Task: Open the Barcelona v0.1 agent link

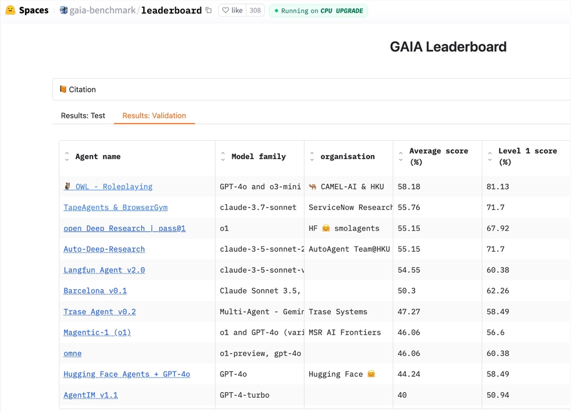Action: click(x=95, y=291)
